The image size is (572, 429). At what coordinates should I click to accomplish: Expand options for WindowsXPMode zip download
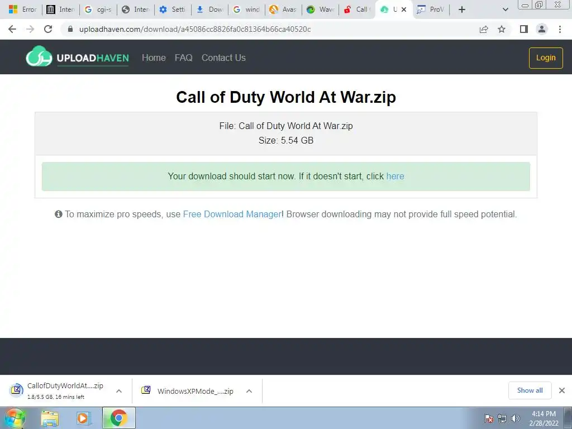pos(249,391)
